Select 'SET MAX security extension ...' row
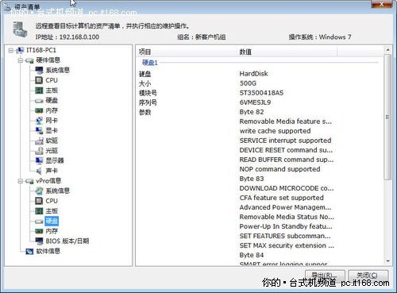The image size is (397, 293). tap(287, 245)
